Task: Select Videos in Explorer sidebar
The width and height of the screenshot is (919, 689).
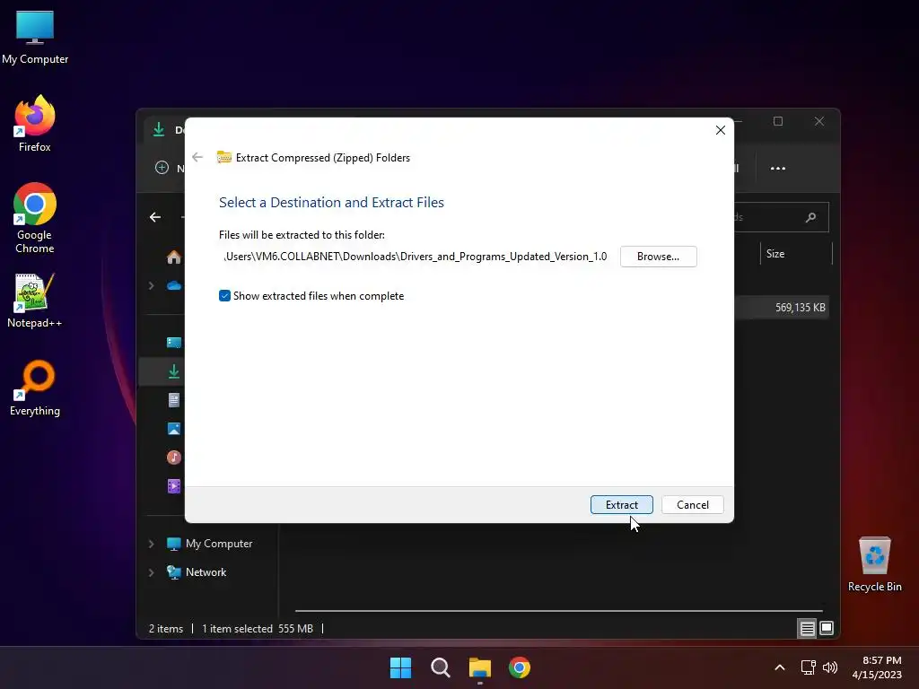Action: (x=173, y=485)
